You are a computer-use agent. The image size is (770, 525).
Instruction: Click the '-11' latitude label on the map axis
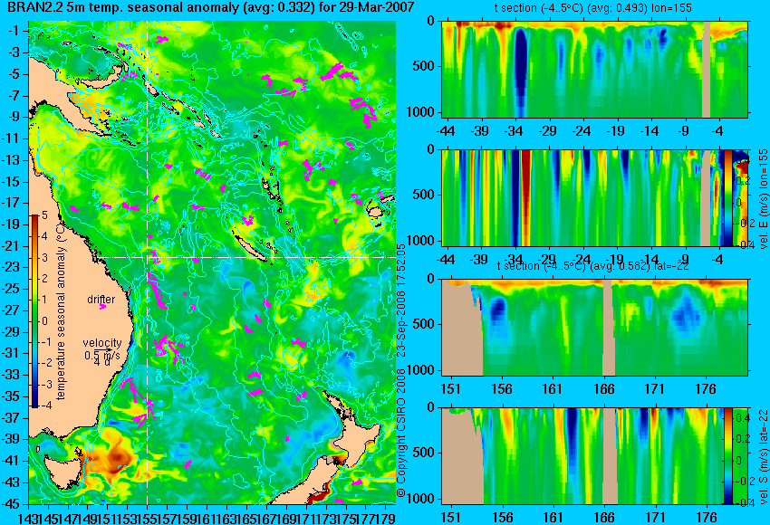[11, 138]
